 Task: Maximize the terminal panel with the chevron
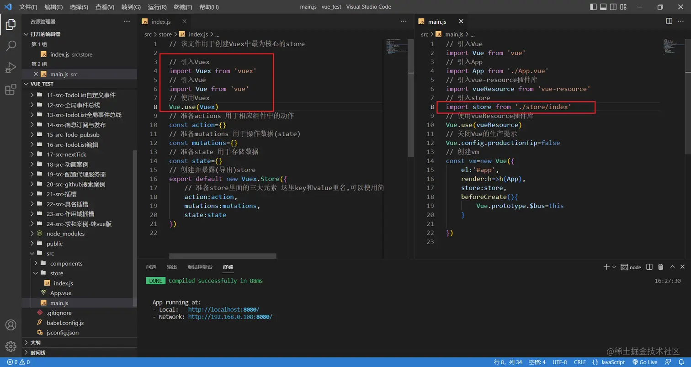pyautogui.click(x=672, y=267)
